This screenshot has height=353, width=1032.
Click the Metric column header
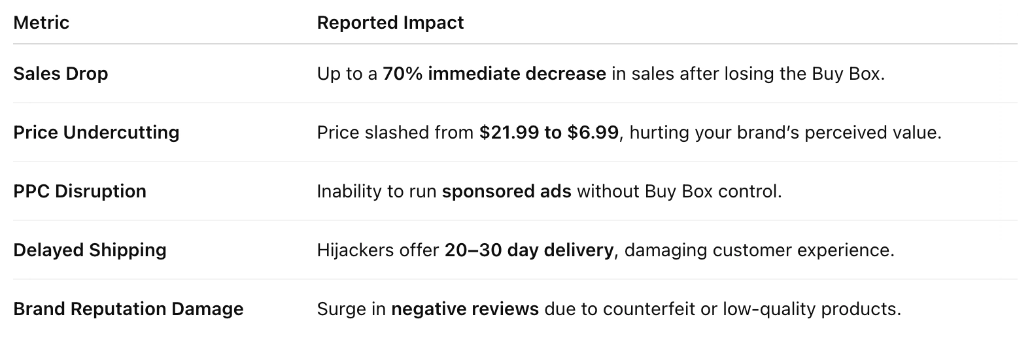pos(41,23)
